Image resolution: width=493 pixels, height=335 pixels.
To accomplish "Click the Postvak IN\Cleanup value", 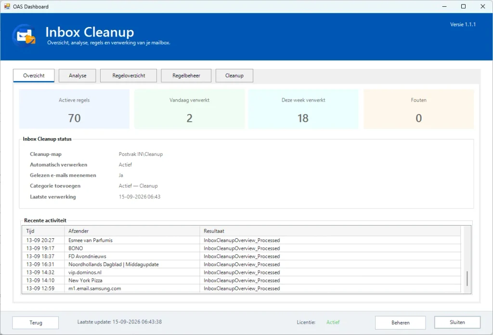I will click(x=141, y=154).
